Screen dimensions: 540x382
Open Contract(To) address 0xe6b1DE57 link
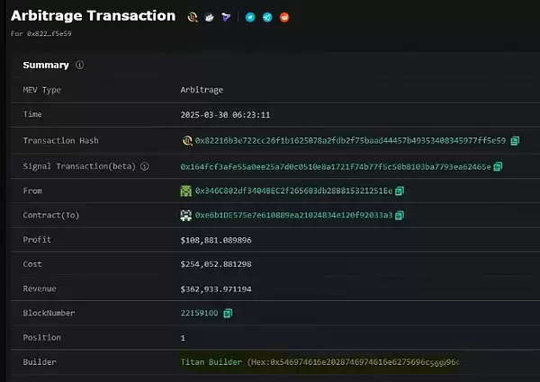pos(294,215)
